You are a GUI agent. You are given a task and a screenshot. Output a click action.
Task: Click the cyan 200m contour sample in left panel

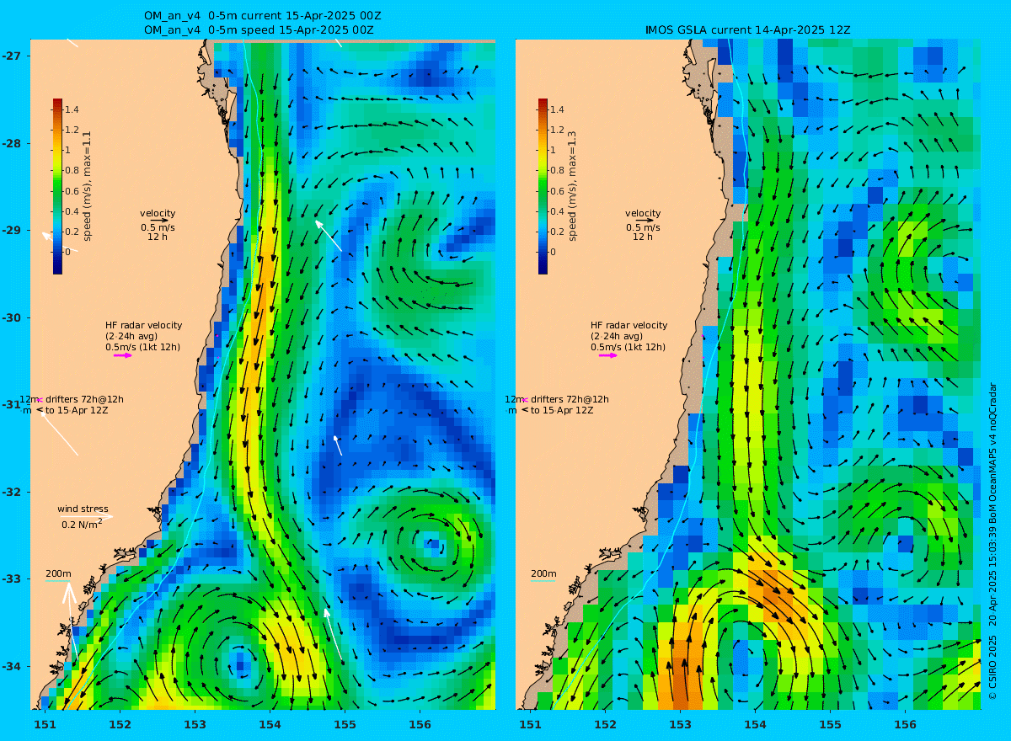click(57, 582)
